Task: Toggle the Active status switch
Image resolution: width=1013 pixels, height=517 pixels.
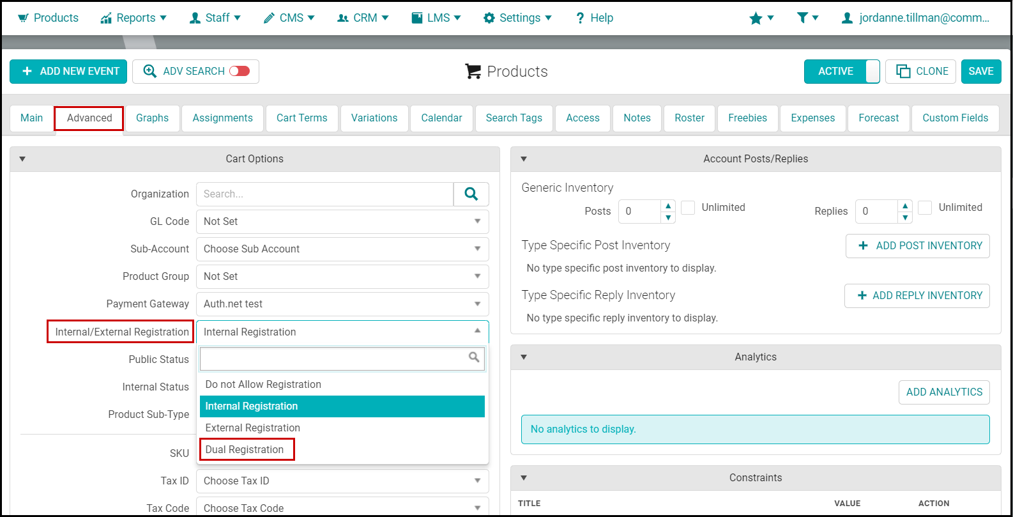Action: (842, 72)
